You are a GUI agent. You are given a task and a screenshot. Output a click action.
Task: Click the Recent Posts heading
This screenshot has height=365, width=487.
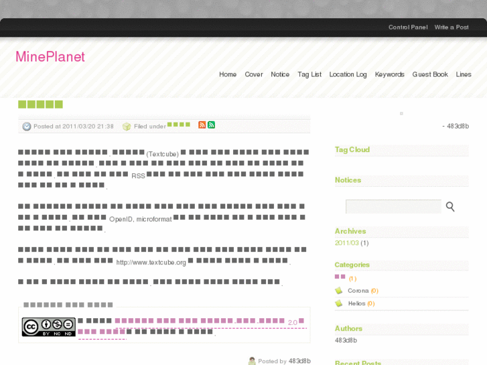click(x=358, y=362)
